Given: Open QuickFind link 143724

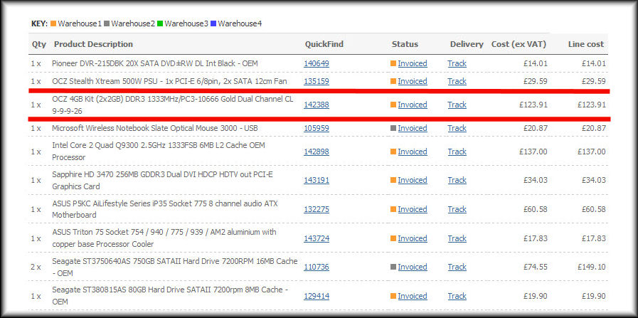Looking at the screenshot, I should [316, 238].
